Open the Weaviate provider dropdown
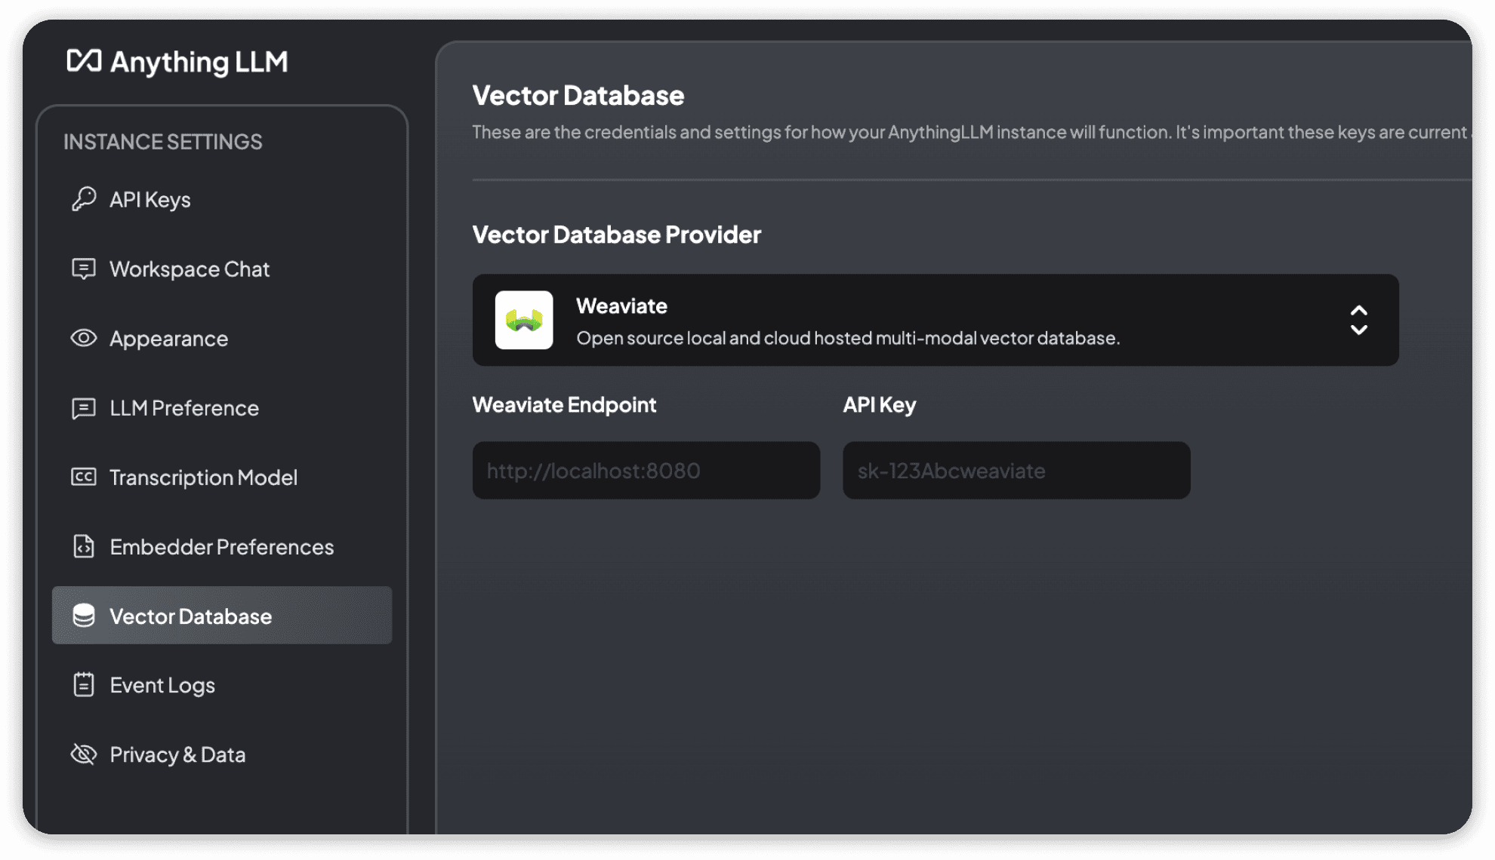The height and width of the screenshot is (860, 1495). [935, 320]
